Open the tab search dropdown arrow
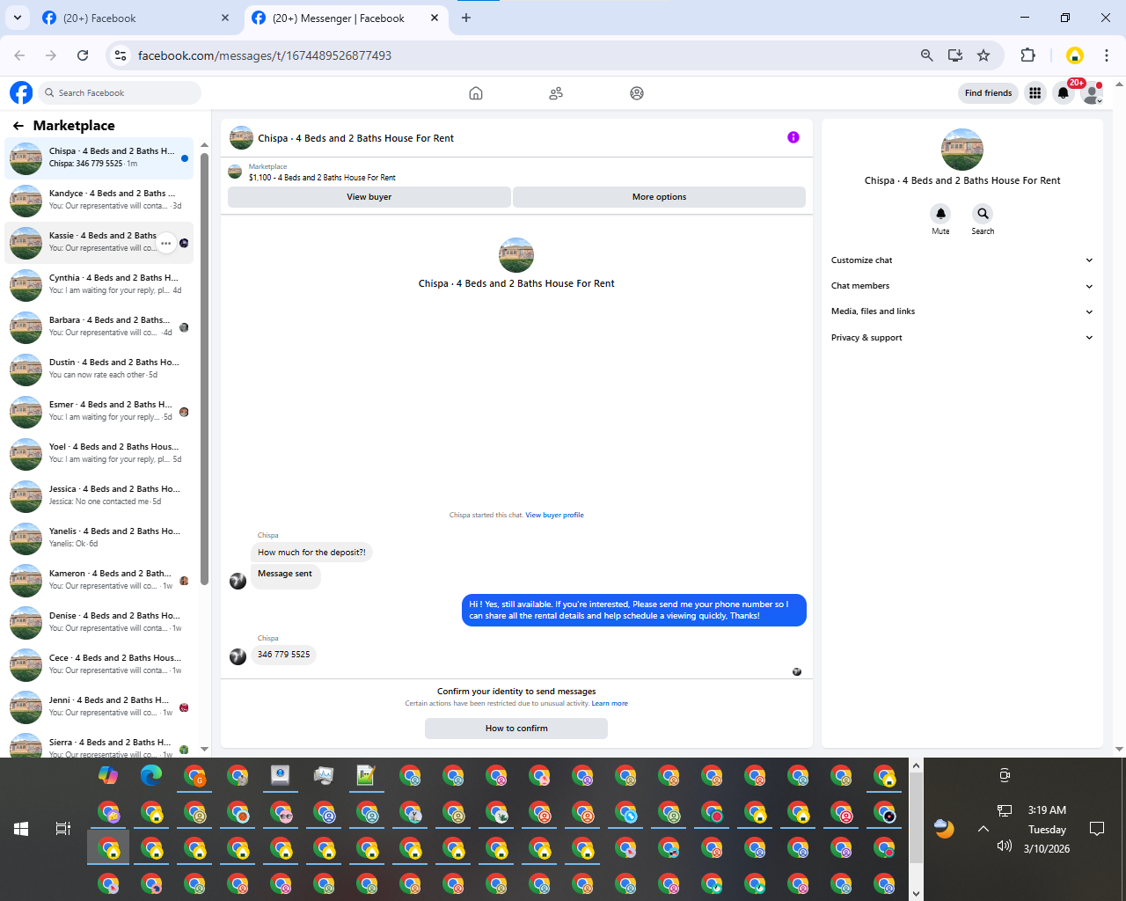 (17, 18)
